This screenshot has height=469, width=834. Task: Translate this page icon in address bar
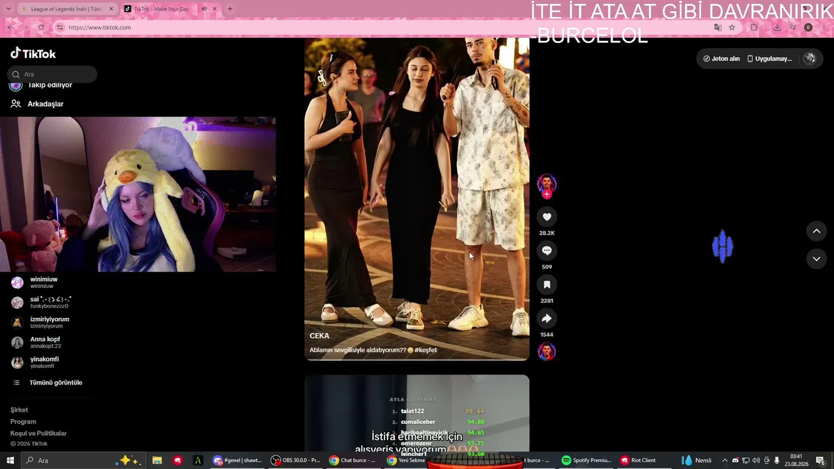(x=718, y=27)
